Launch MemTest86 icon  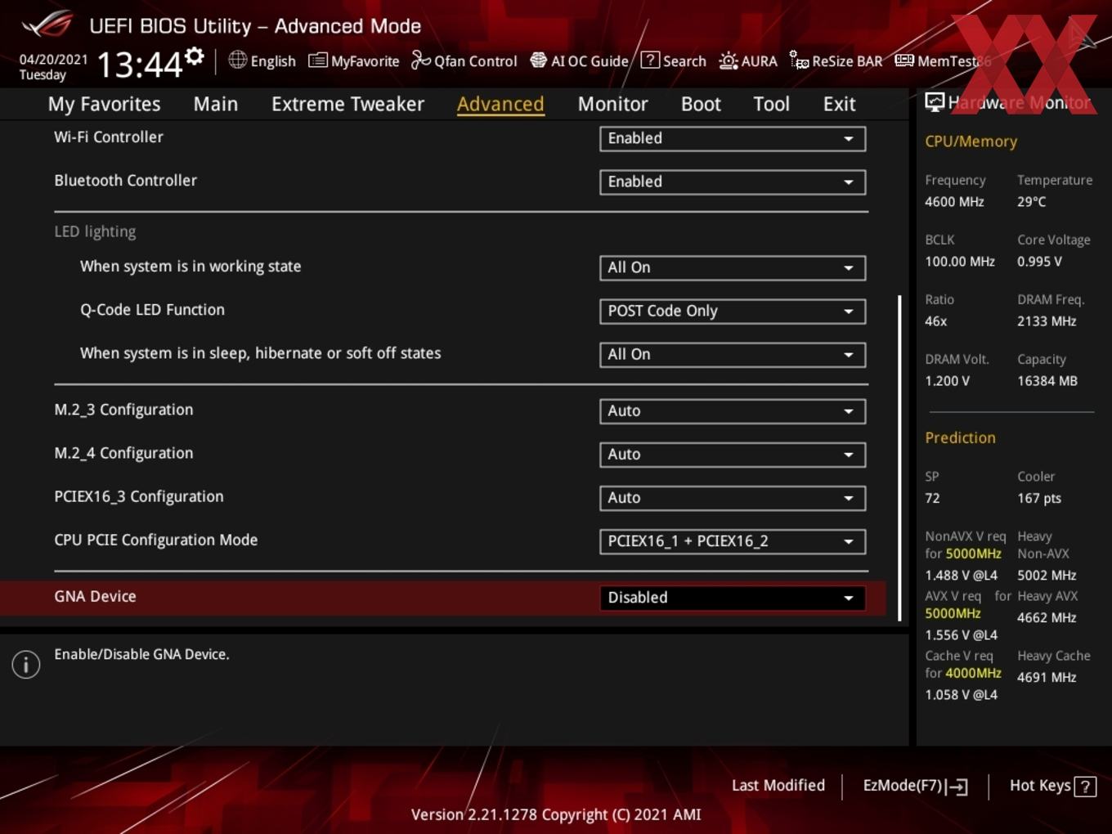coord(904,61)
